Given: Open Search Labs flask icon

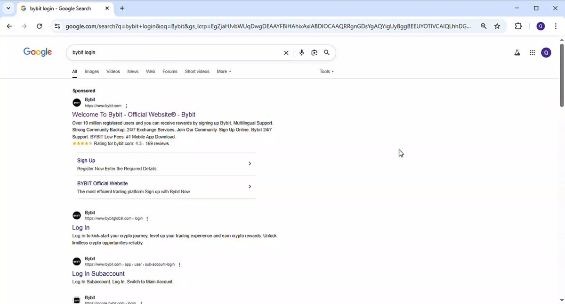Looking at the screenshot, I should [517, 53].
